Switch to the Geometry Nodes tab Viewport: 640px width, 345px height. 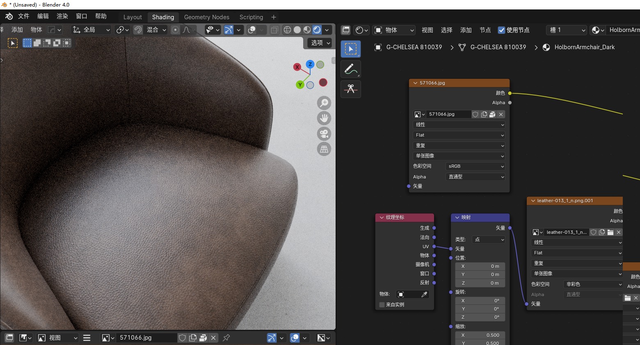pyautogui.click(x=206, y=17)
